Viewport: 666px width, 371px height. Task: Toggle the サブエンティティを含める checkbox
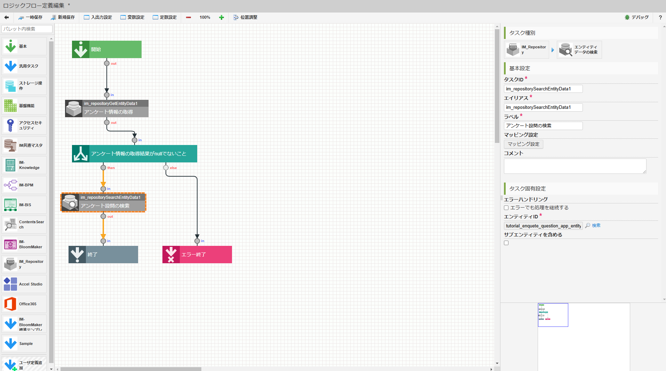click(506, 243)
